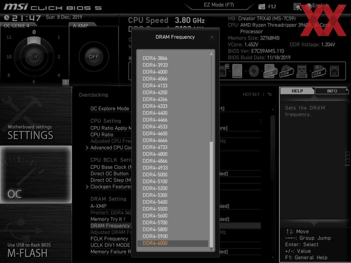Screen dimensions: 351x263
Task: Select the DDR4-5800 entry
Action: click(155, 229)
